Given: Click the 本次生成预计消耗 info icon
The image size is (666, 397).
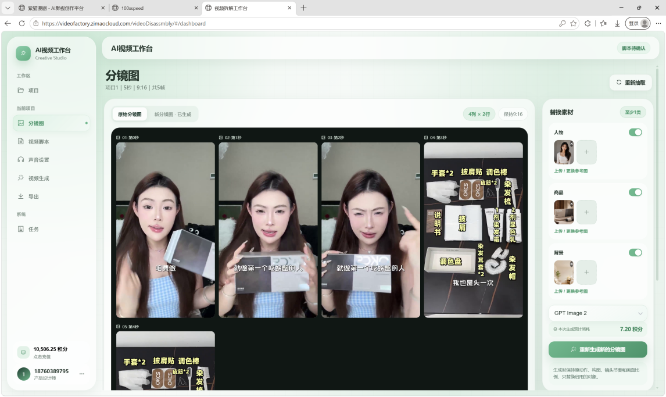Looking at the screenshot, I should [x=555, y=329].
